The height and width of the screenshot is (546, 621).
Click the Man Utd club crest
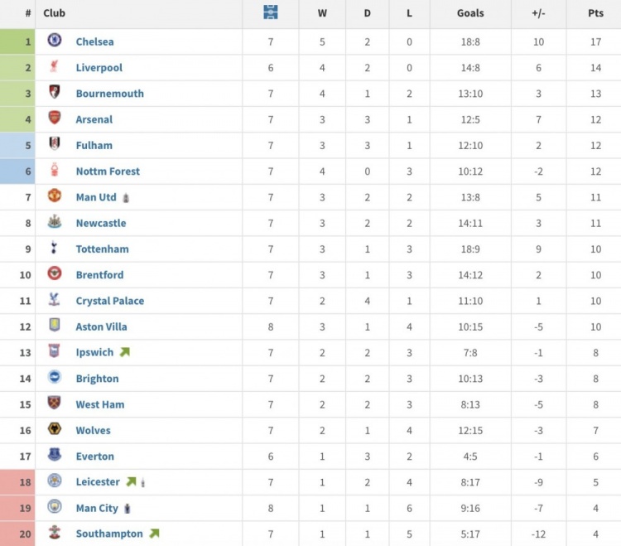pyautogui.click(x=55, y=196)
